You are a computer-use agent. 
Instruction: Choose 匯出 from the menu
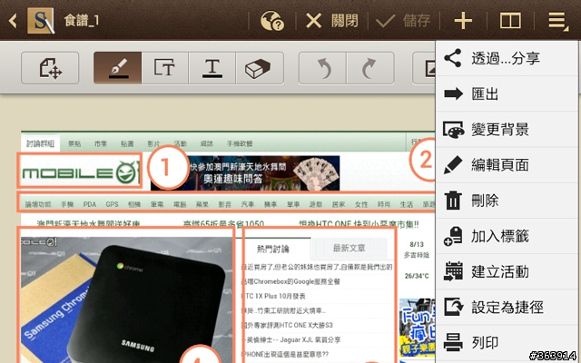(x=507, y=93)
